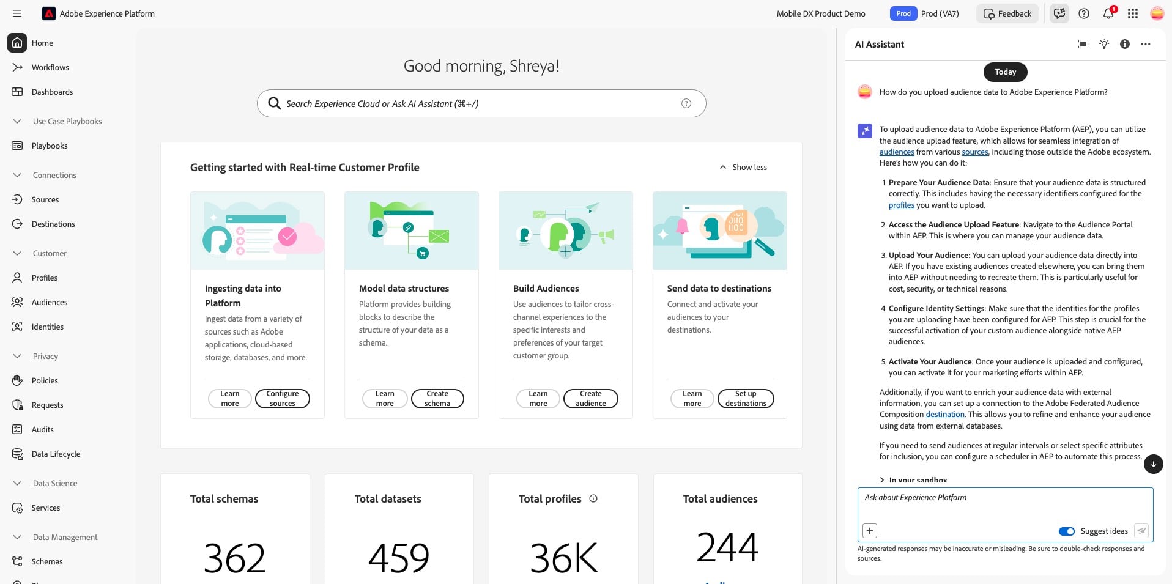Click the Schemas icon in sidebar

click(17, 561)
